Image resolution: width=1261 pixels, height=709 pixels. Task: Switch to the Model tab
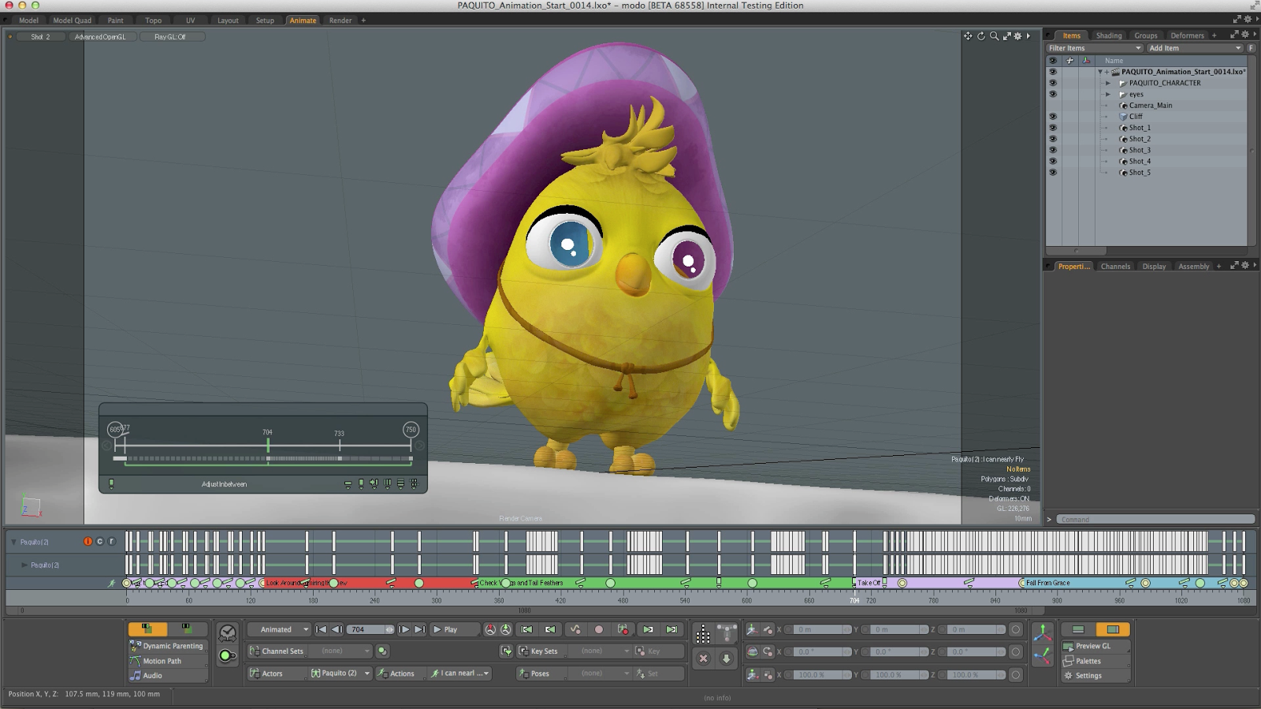pos(28,21)
